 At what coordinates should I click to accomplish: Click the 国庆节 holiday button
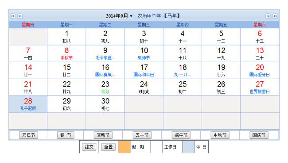(259, 135)
